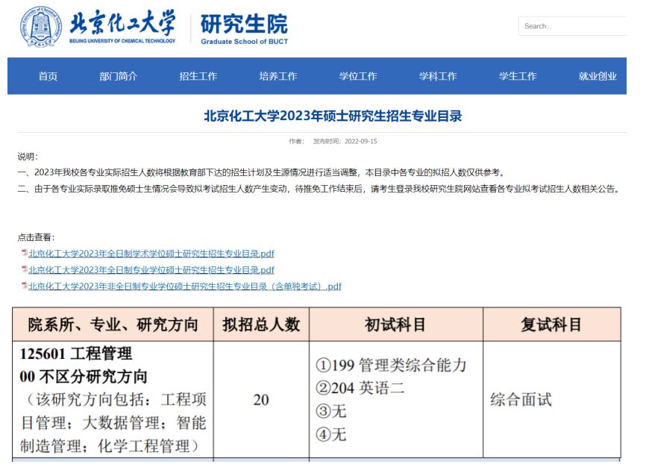This screenshot has height=464, width=649.
Task: Click the 初试科目 table header
Action: pyautogui.click(x=395, y=325)
